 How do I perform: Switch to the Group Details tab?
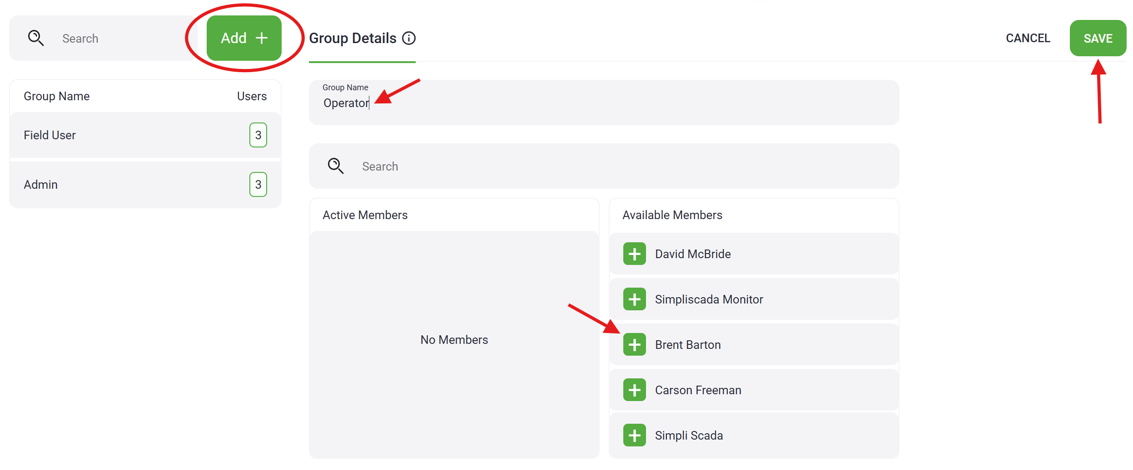tap(353, 38)
